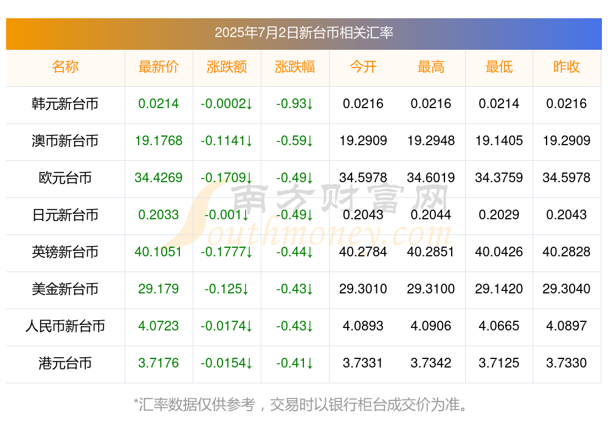
Task: Click the 最低 column header
Action: coord(499,67)
